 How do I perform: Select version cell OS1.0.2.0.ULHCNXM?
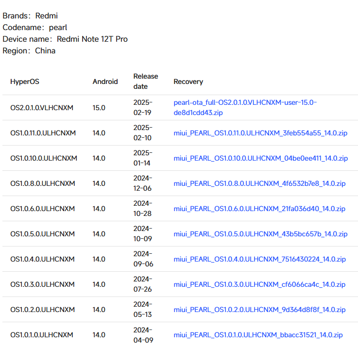click(42, 310)
